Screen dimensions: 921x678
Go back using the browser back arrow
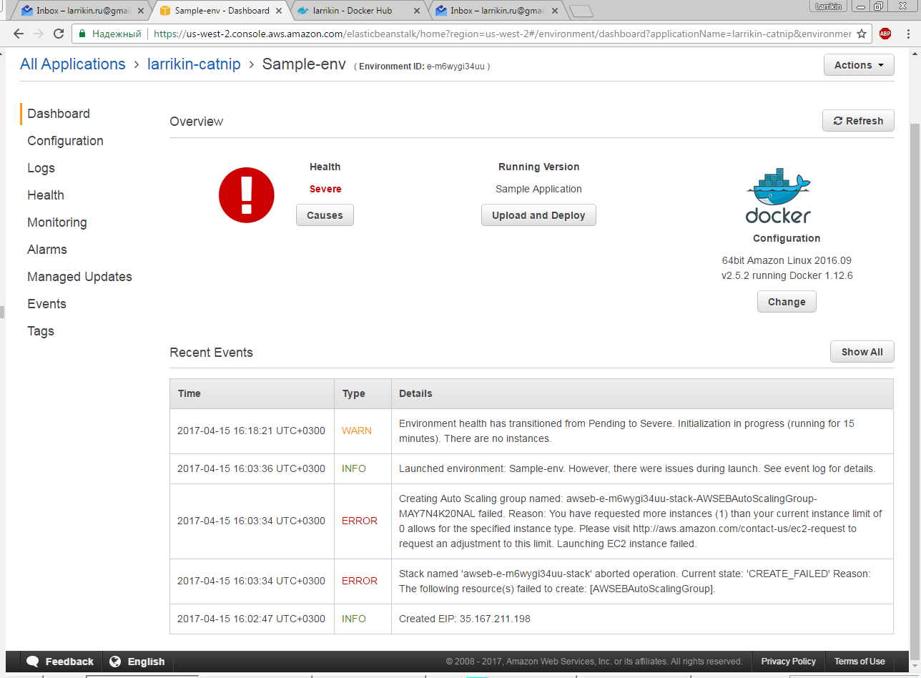(19, 34)
